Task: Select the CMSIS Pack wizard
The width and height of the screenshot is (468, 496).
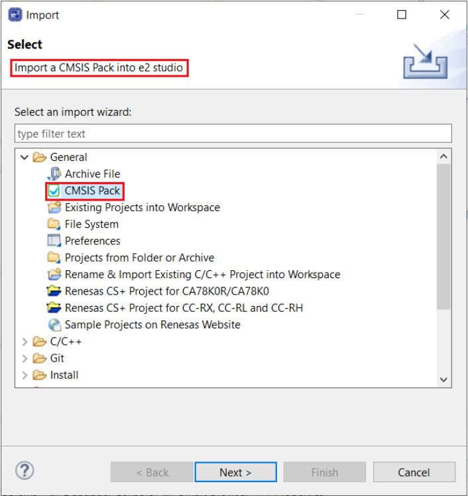Action: click(x=92, y=191)
